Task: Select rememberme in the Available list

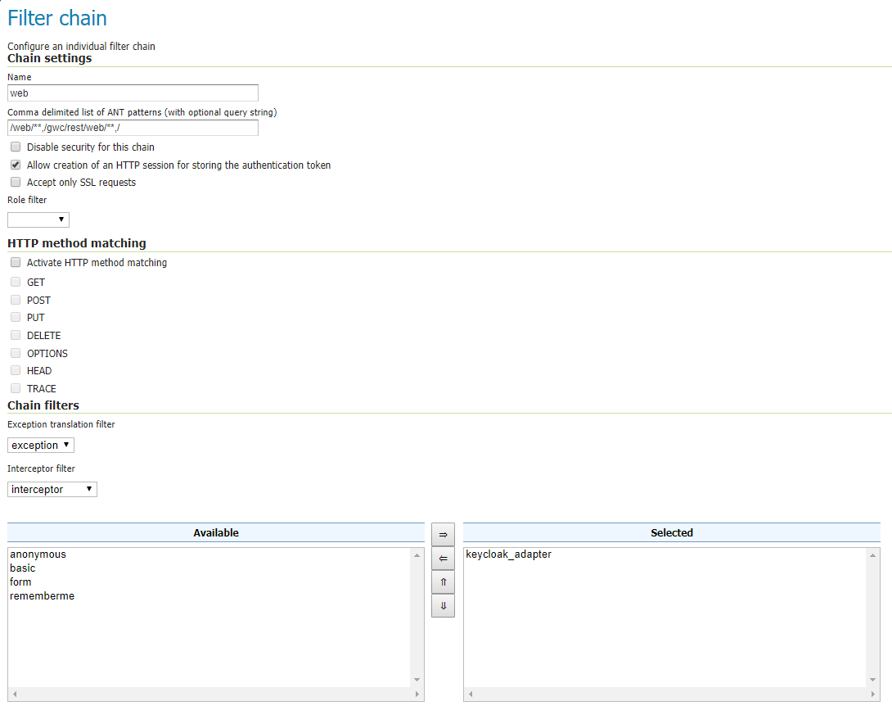Action: point(42,595)
